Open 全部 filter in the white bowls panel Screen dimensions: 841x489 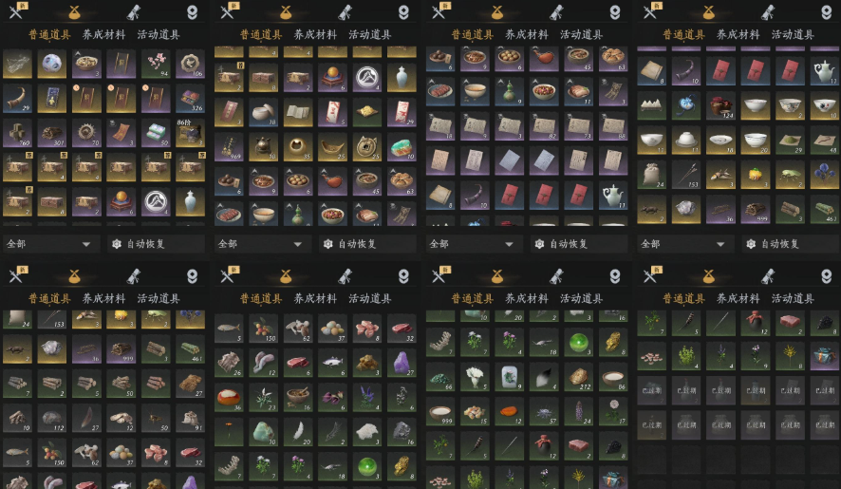tap(683, 244)
